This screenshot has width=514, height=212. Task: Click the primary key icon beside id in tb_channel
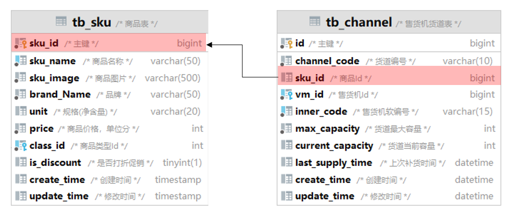(x=287, y=44)
